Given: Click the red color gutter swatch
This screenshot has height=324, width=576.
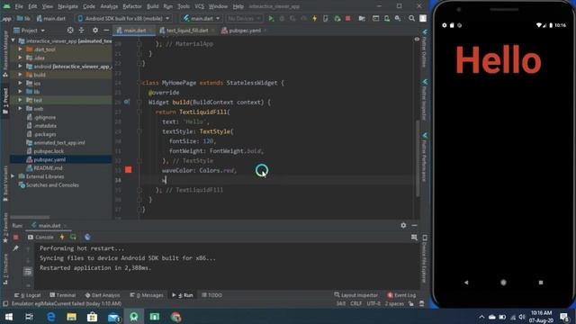Looking at the screenshot, I should pos(128,170).
